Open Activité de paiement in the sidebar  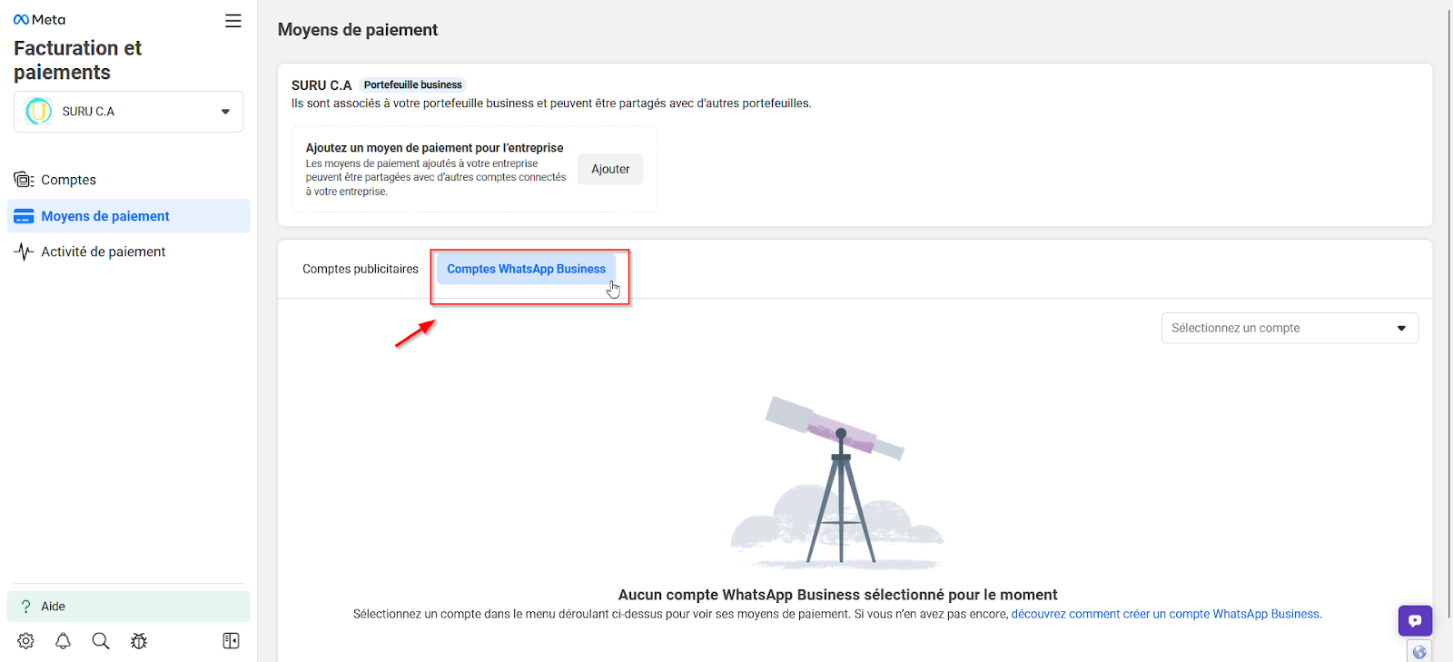tap(128, 252)
